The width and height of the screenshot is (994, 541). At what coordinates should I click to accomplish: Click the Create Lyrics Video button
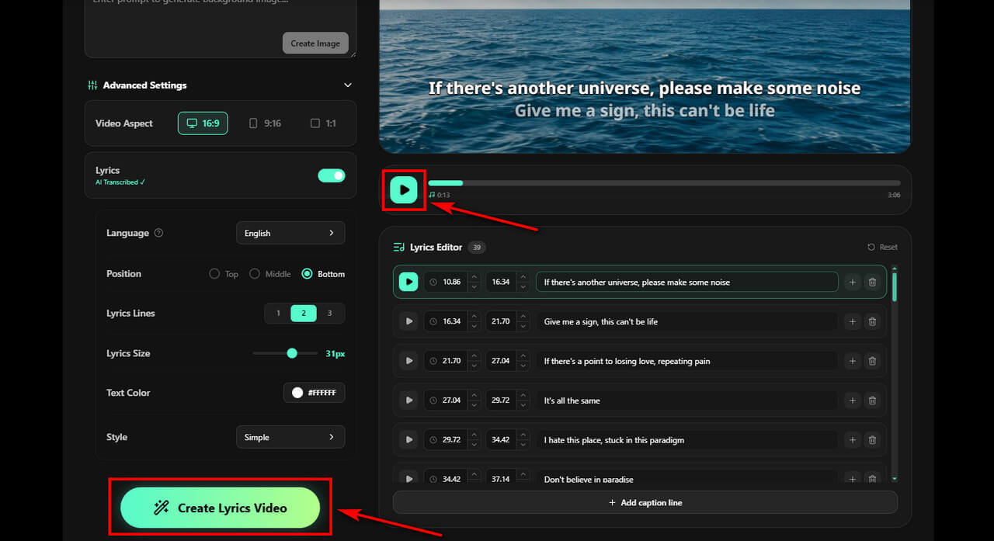pyautogui.click(x=220, y=508)
